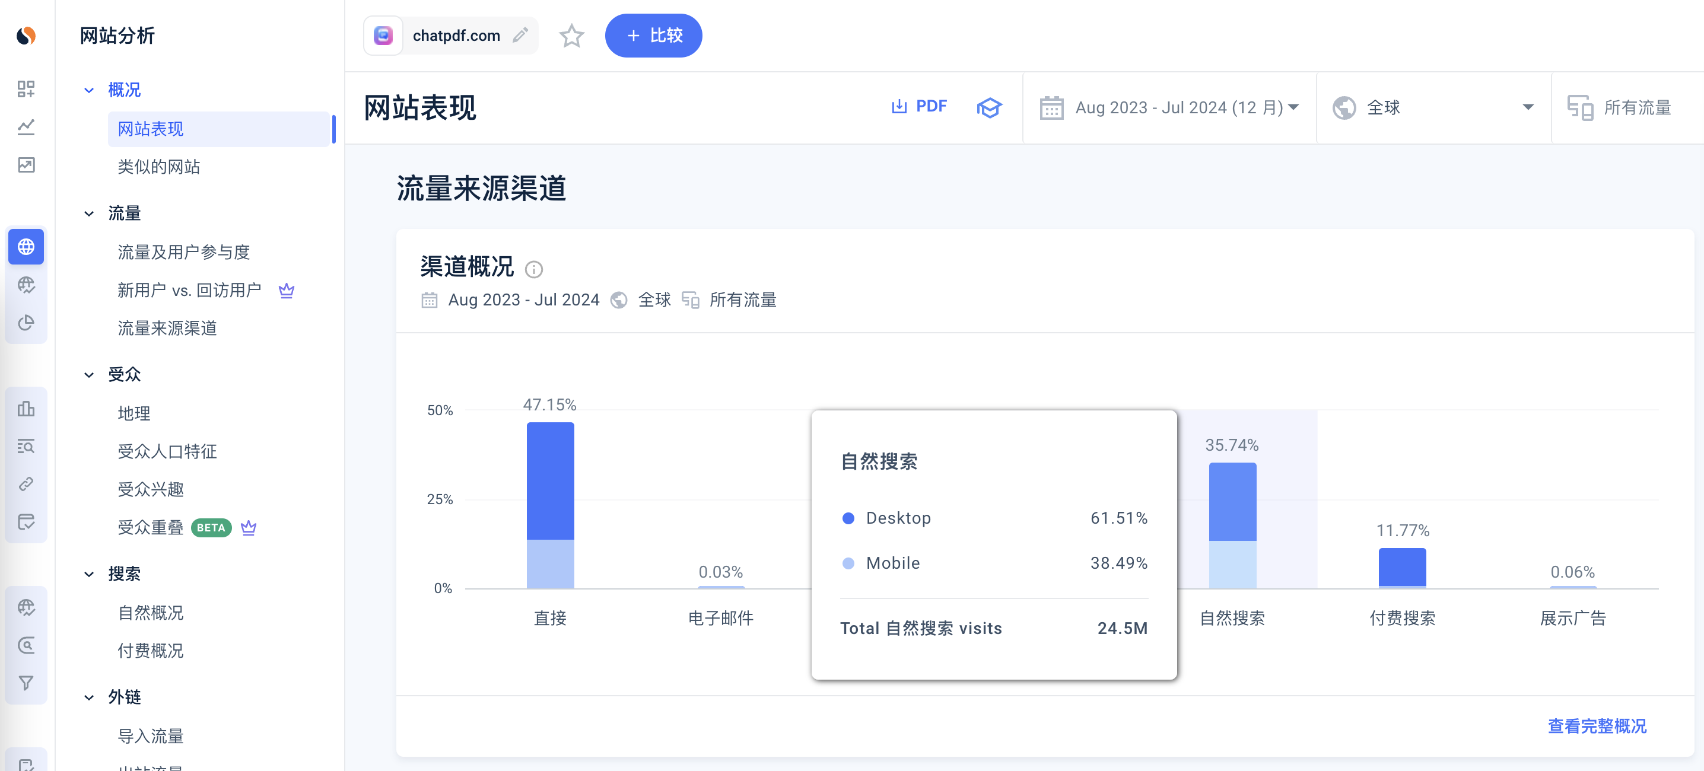Viewport: 1704px width, 771px height.
Task: Click the 付费搜索 bar in chart
Action: coord(1401,568)
